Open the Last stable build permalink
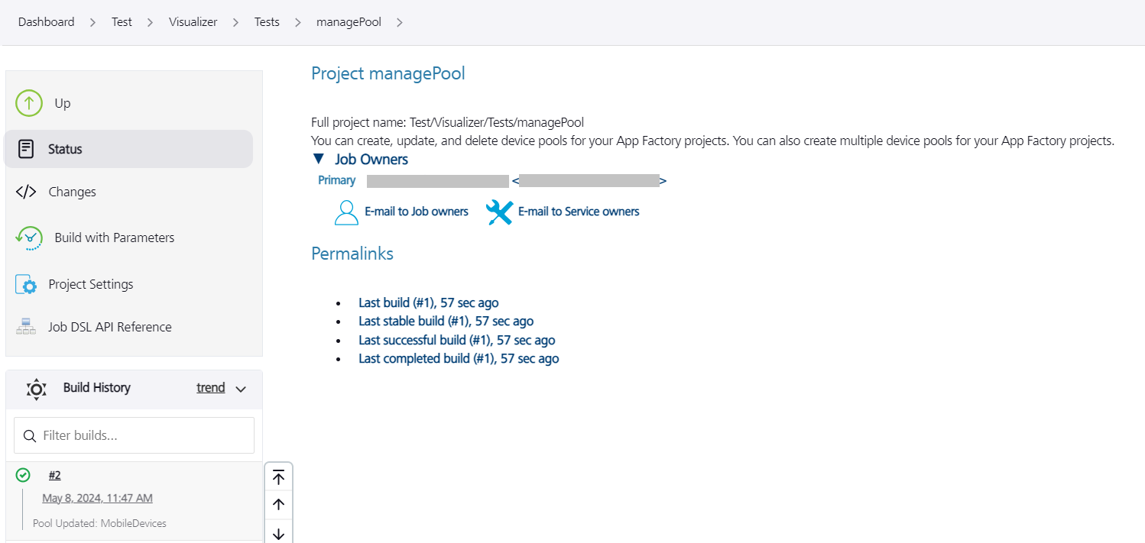This screenshot has height=543, width=1145. click(x=446, y=321)
